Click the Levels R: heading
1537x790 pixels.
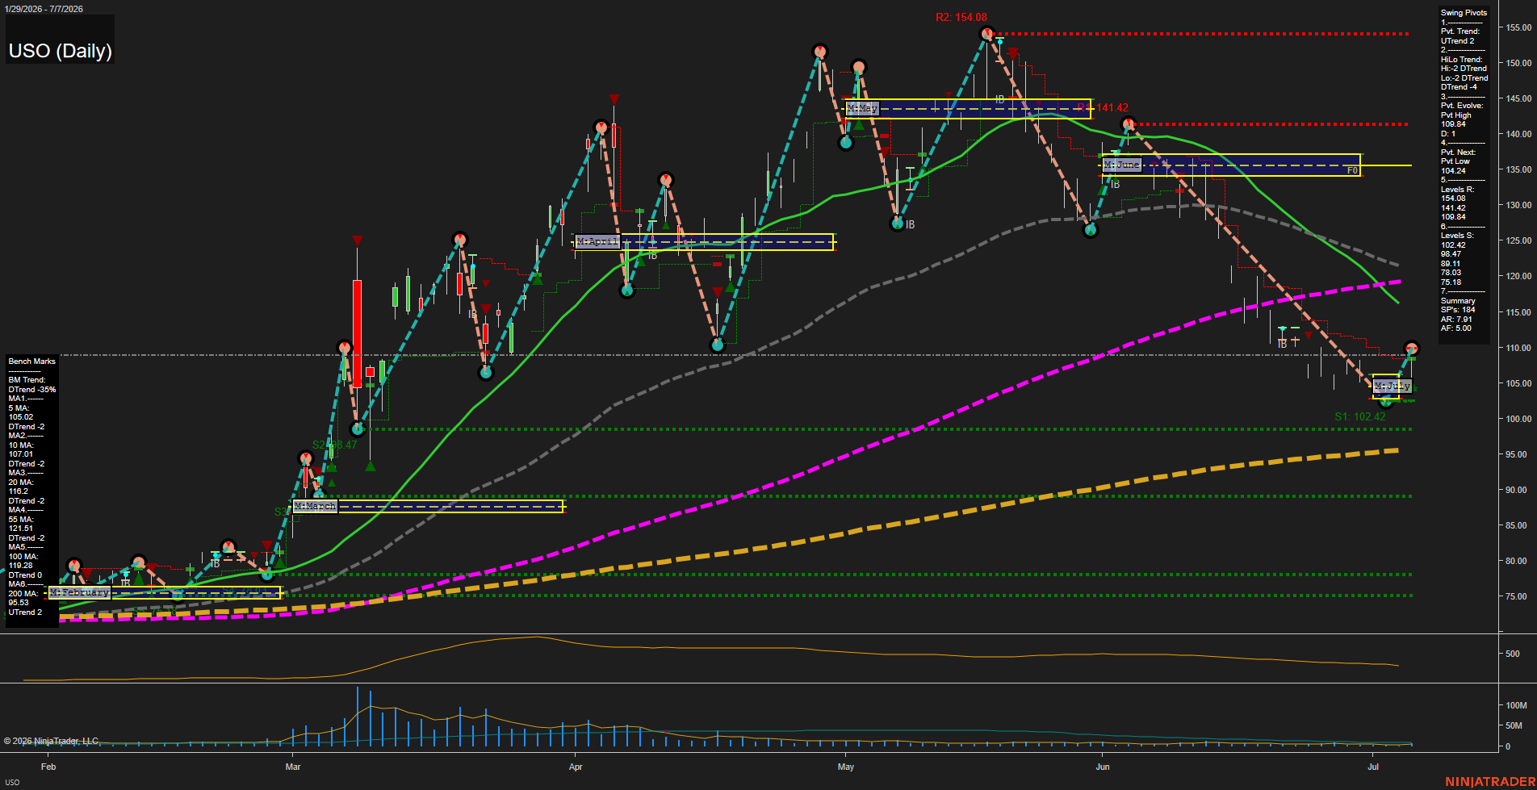click(1457, 190)
